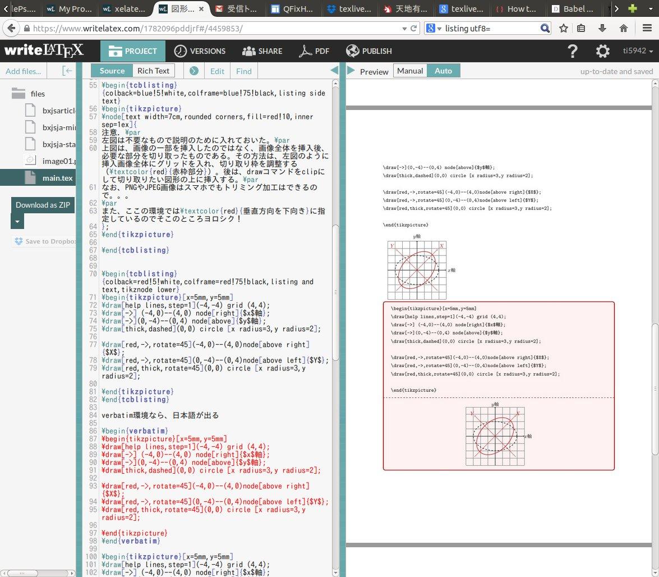
Task: Click Download as ZIP button
Action: click(43, 205)
